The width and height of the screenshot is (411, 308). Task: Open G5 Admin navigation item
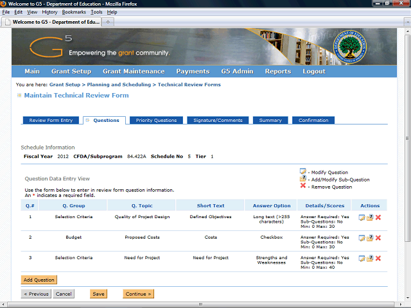point(237,71)
